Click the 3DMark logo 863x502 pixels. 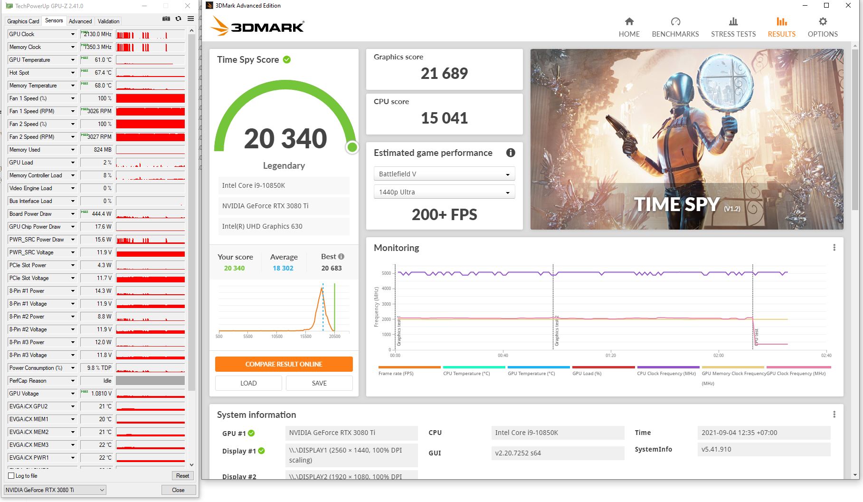pos(257,26)
